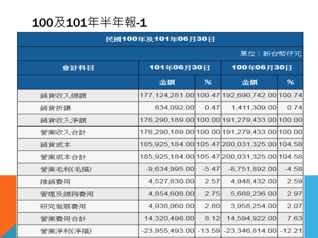The height and width of the screenshot is (238, 318).
Task: Select the 營業毛利(毛損) row label
Action: coord(66,170)
